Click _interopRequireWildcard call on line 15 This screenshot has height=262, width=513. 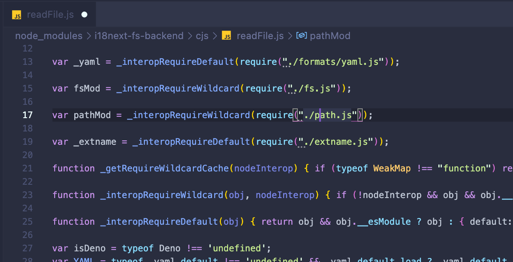pyautogui.click(x=178, y=88)
